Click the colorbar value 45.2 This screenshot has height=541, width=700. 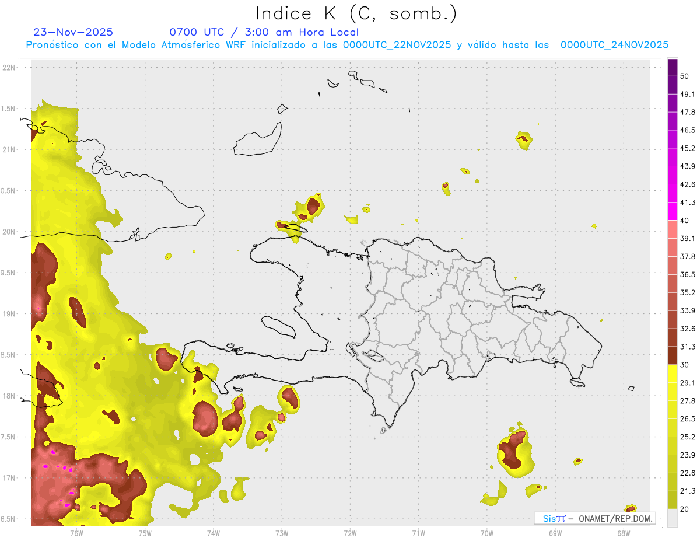pyautogui.click(x=688, y=148)
